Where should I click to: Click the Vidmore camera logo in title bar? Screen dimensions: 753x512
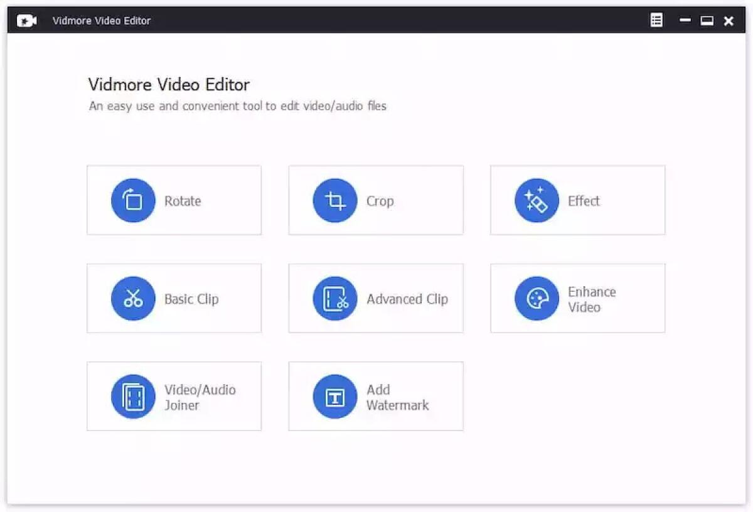point(26,19)
